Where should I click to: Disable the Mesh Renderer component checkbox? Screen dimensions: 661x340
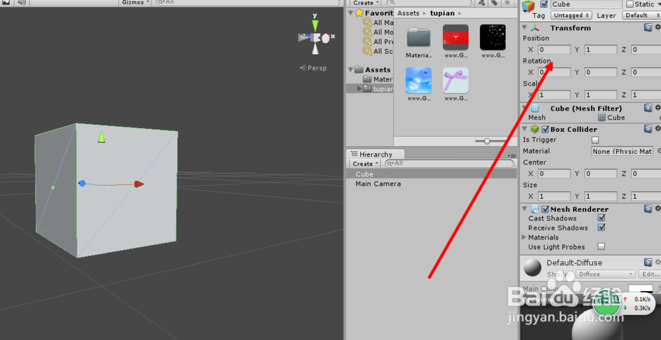[545, 209]
